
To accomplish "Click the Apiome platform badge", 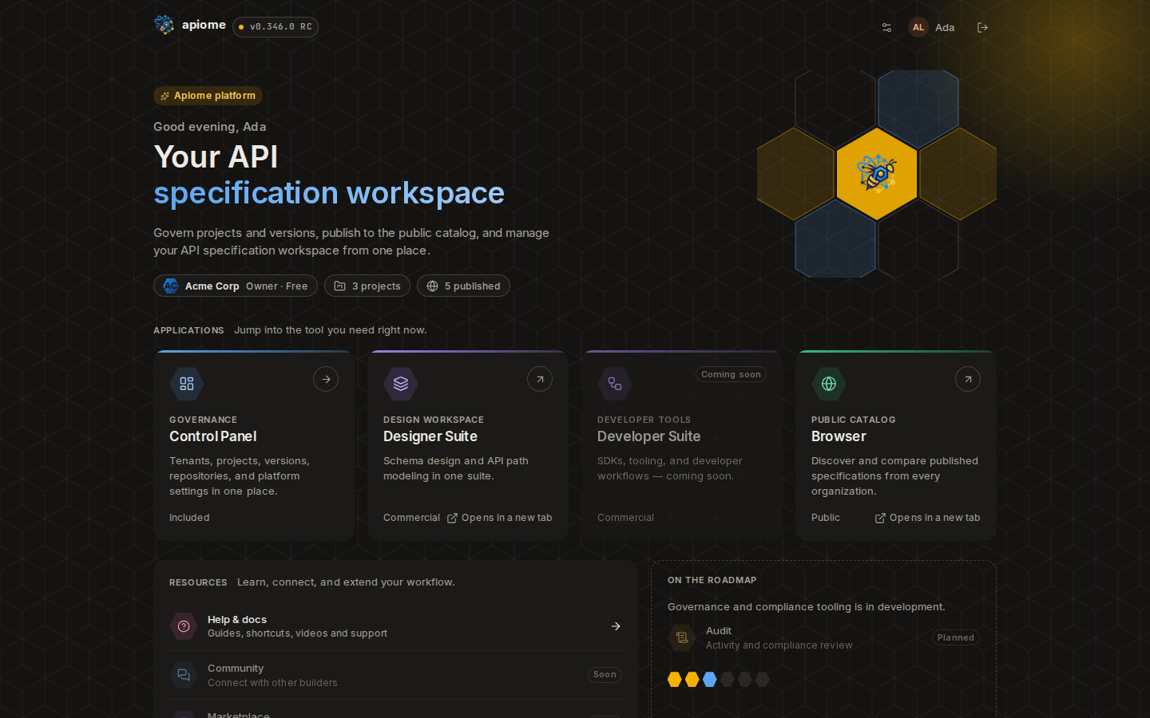I will (208, 96).
